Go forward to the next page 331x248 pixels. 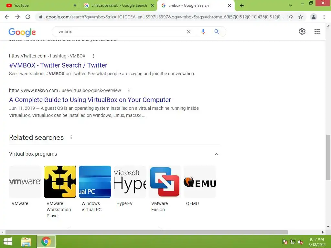tap(17, 17)
